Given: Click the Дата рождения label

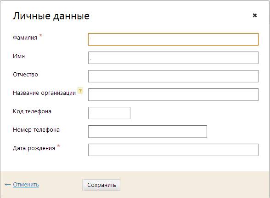Looking at the screenshot, I should 34,148.
